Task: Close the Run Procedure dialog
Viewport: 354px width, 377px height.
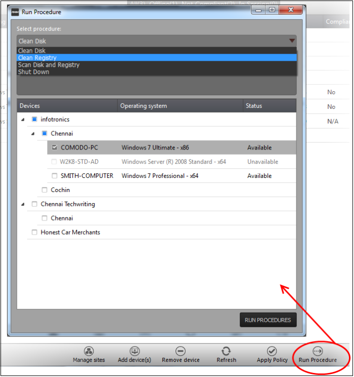Action: [x=291, y=10]
